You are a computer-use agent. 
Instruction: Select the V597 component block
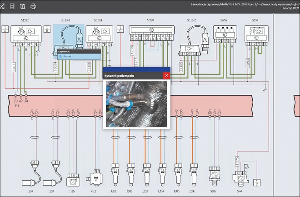tap(150, 33)
